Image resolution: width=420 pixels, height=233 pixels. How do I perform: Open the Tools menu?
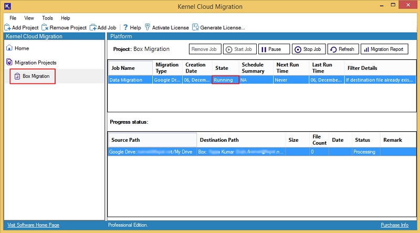(x=47, y=18)
